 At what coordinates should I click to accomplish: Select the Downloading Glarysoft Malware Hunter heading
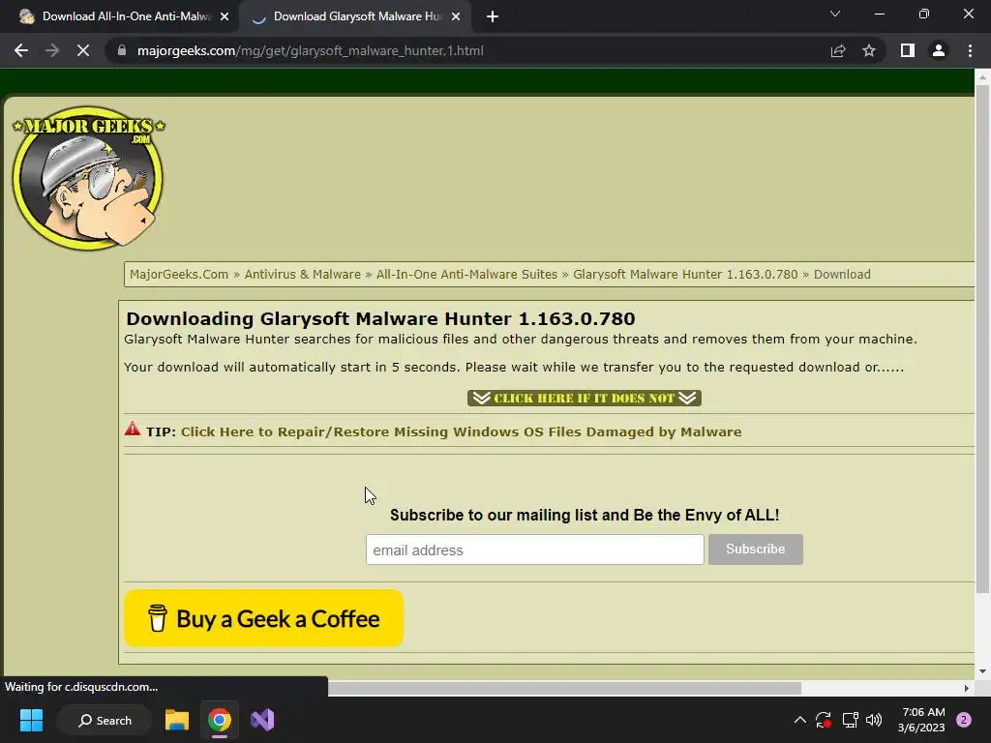[380, 318]
